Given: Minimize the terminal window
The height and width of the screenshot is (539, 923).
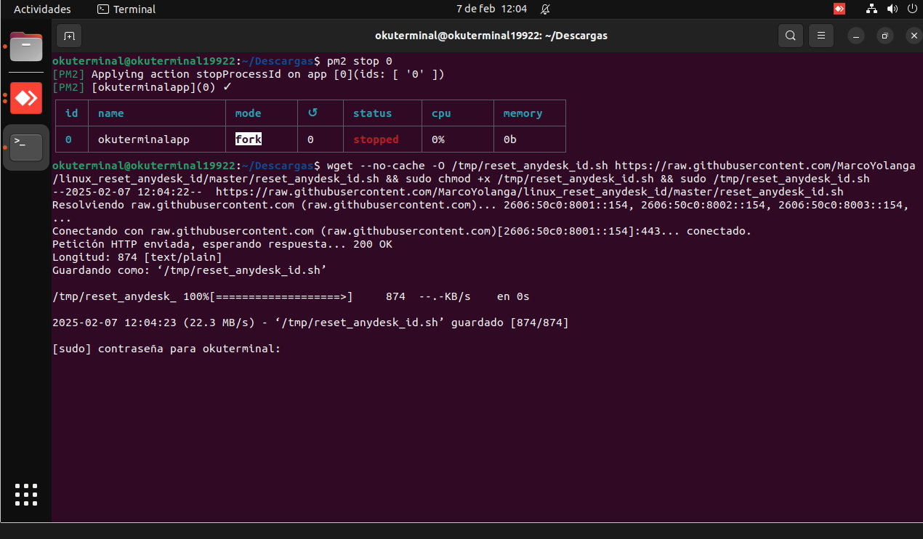Looking at the screenshot, I should [x=858, y=36].
